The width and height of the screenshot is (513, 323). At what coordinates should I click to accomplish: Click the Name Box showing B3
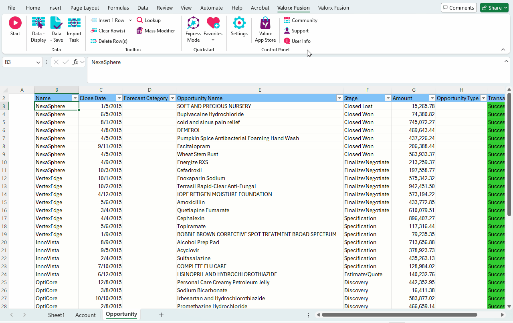18,62
